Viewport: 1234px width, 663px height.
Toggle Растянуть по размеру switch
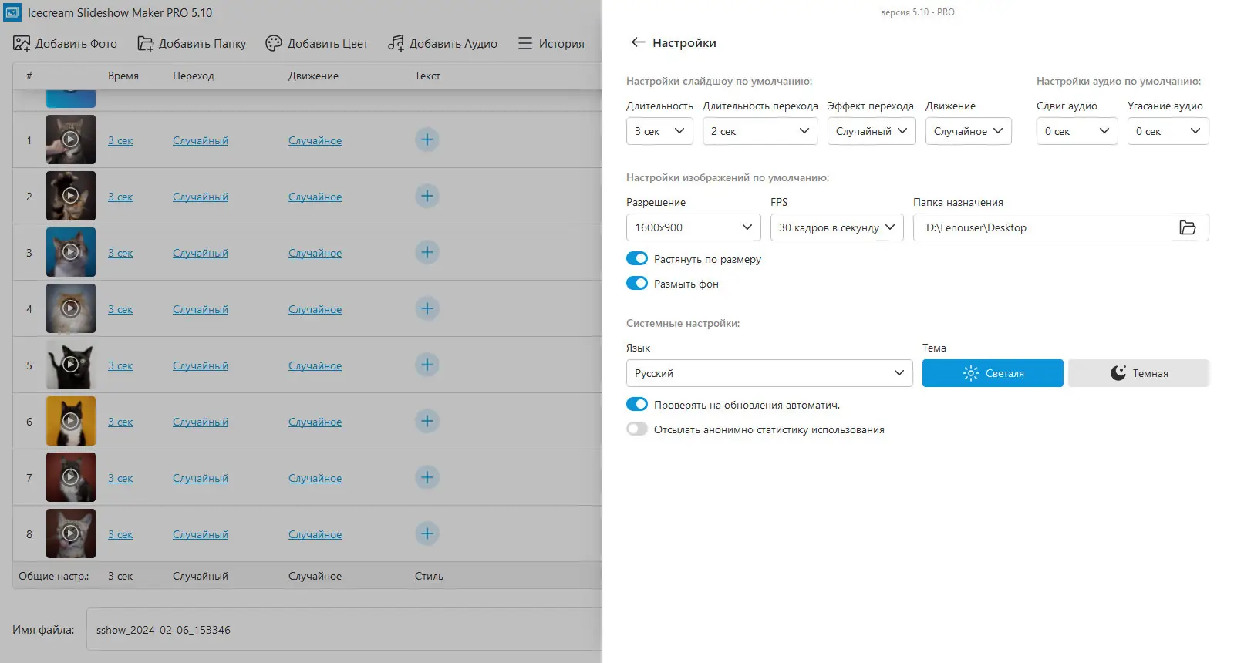click(x=637, y=259)
